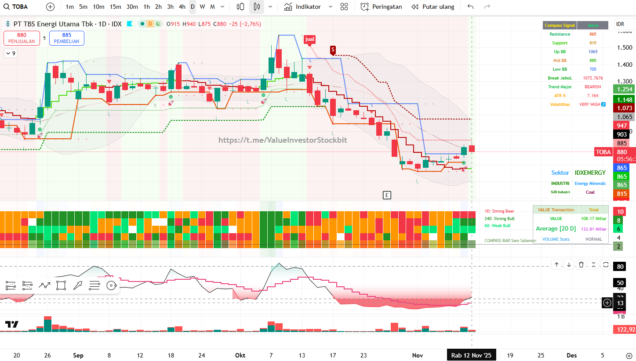Start bar replay with Putar ulang
The width and height of the screenshot is (636, 361).
[x=433, y=7]
